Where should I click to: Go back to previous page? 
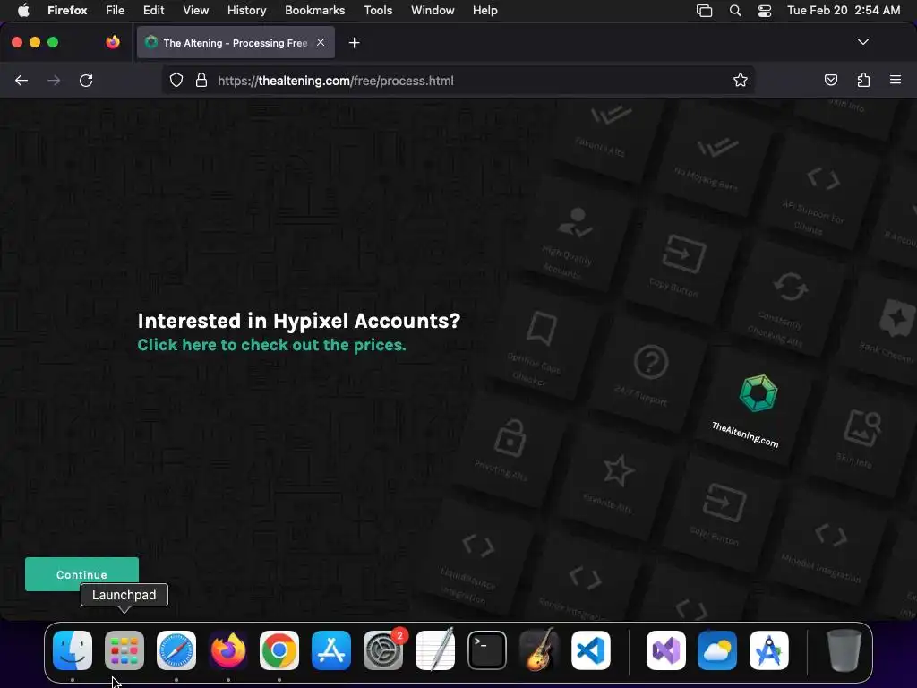pos(21,81)
